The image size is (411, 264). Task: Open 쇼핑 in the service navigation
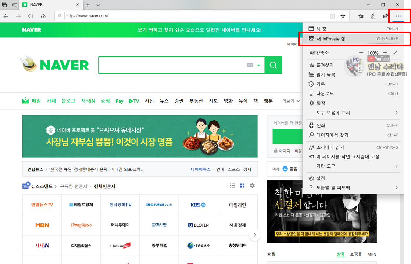click(106, 100)
